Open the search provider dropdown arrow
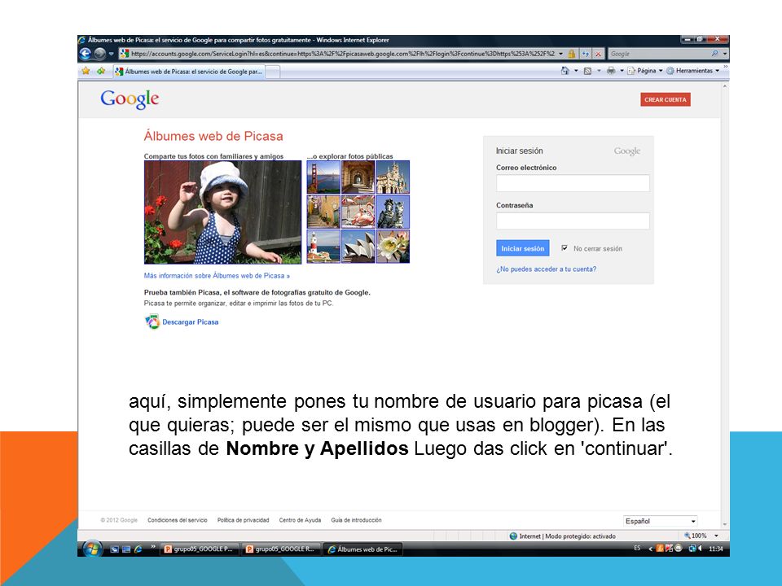 click(x=725, y=54)
